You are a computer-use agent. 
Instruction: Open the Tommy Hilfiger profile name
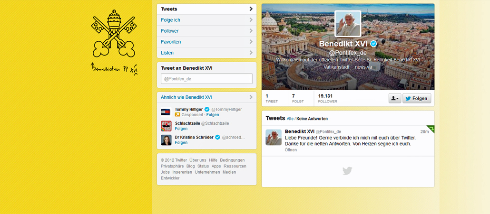click(189, 109)
